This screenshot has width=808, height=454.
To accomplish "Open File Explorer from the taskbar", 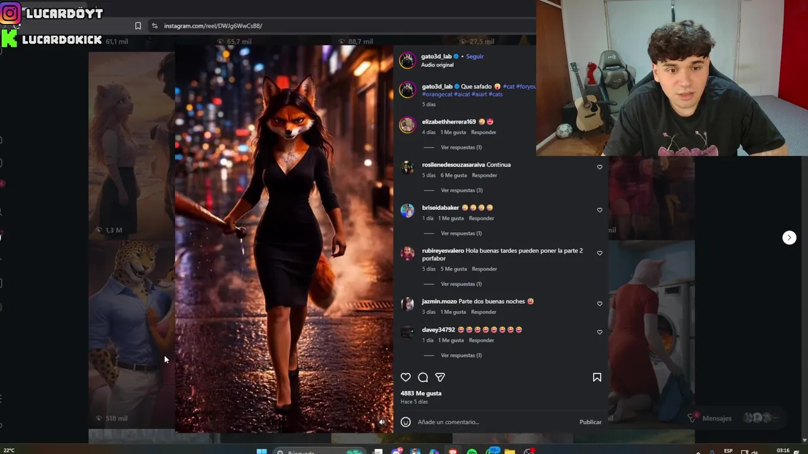I will pos(509,451).
